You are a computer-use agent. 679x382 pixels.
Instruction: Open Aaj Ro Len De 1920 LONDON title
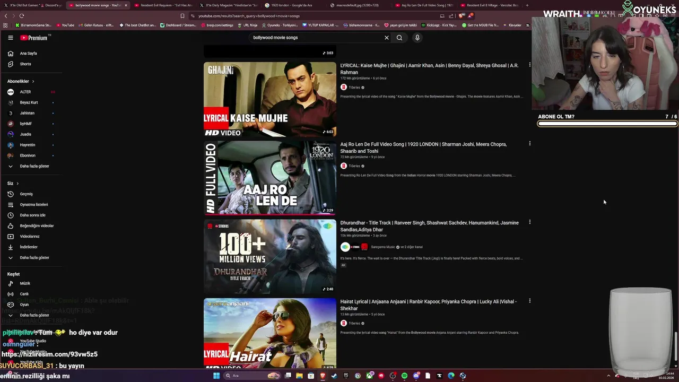[x=423, y=147]
